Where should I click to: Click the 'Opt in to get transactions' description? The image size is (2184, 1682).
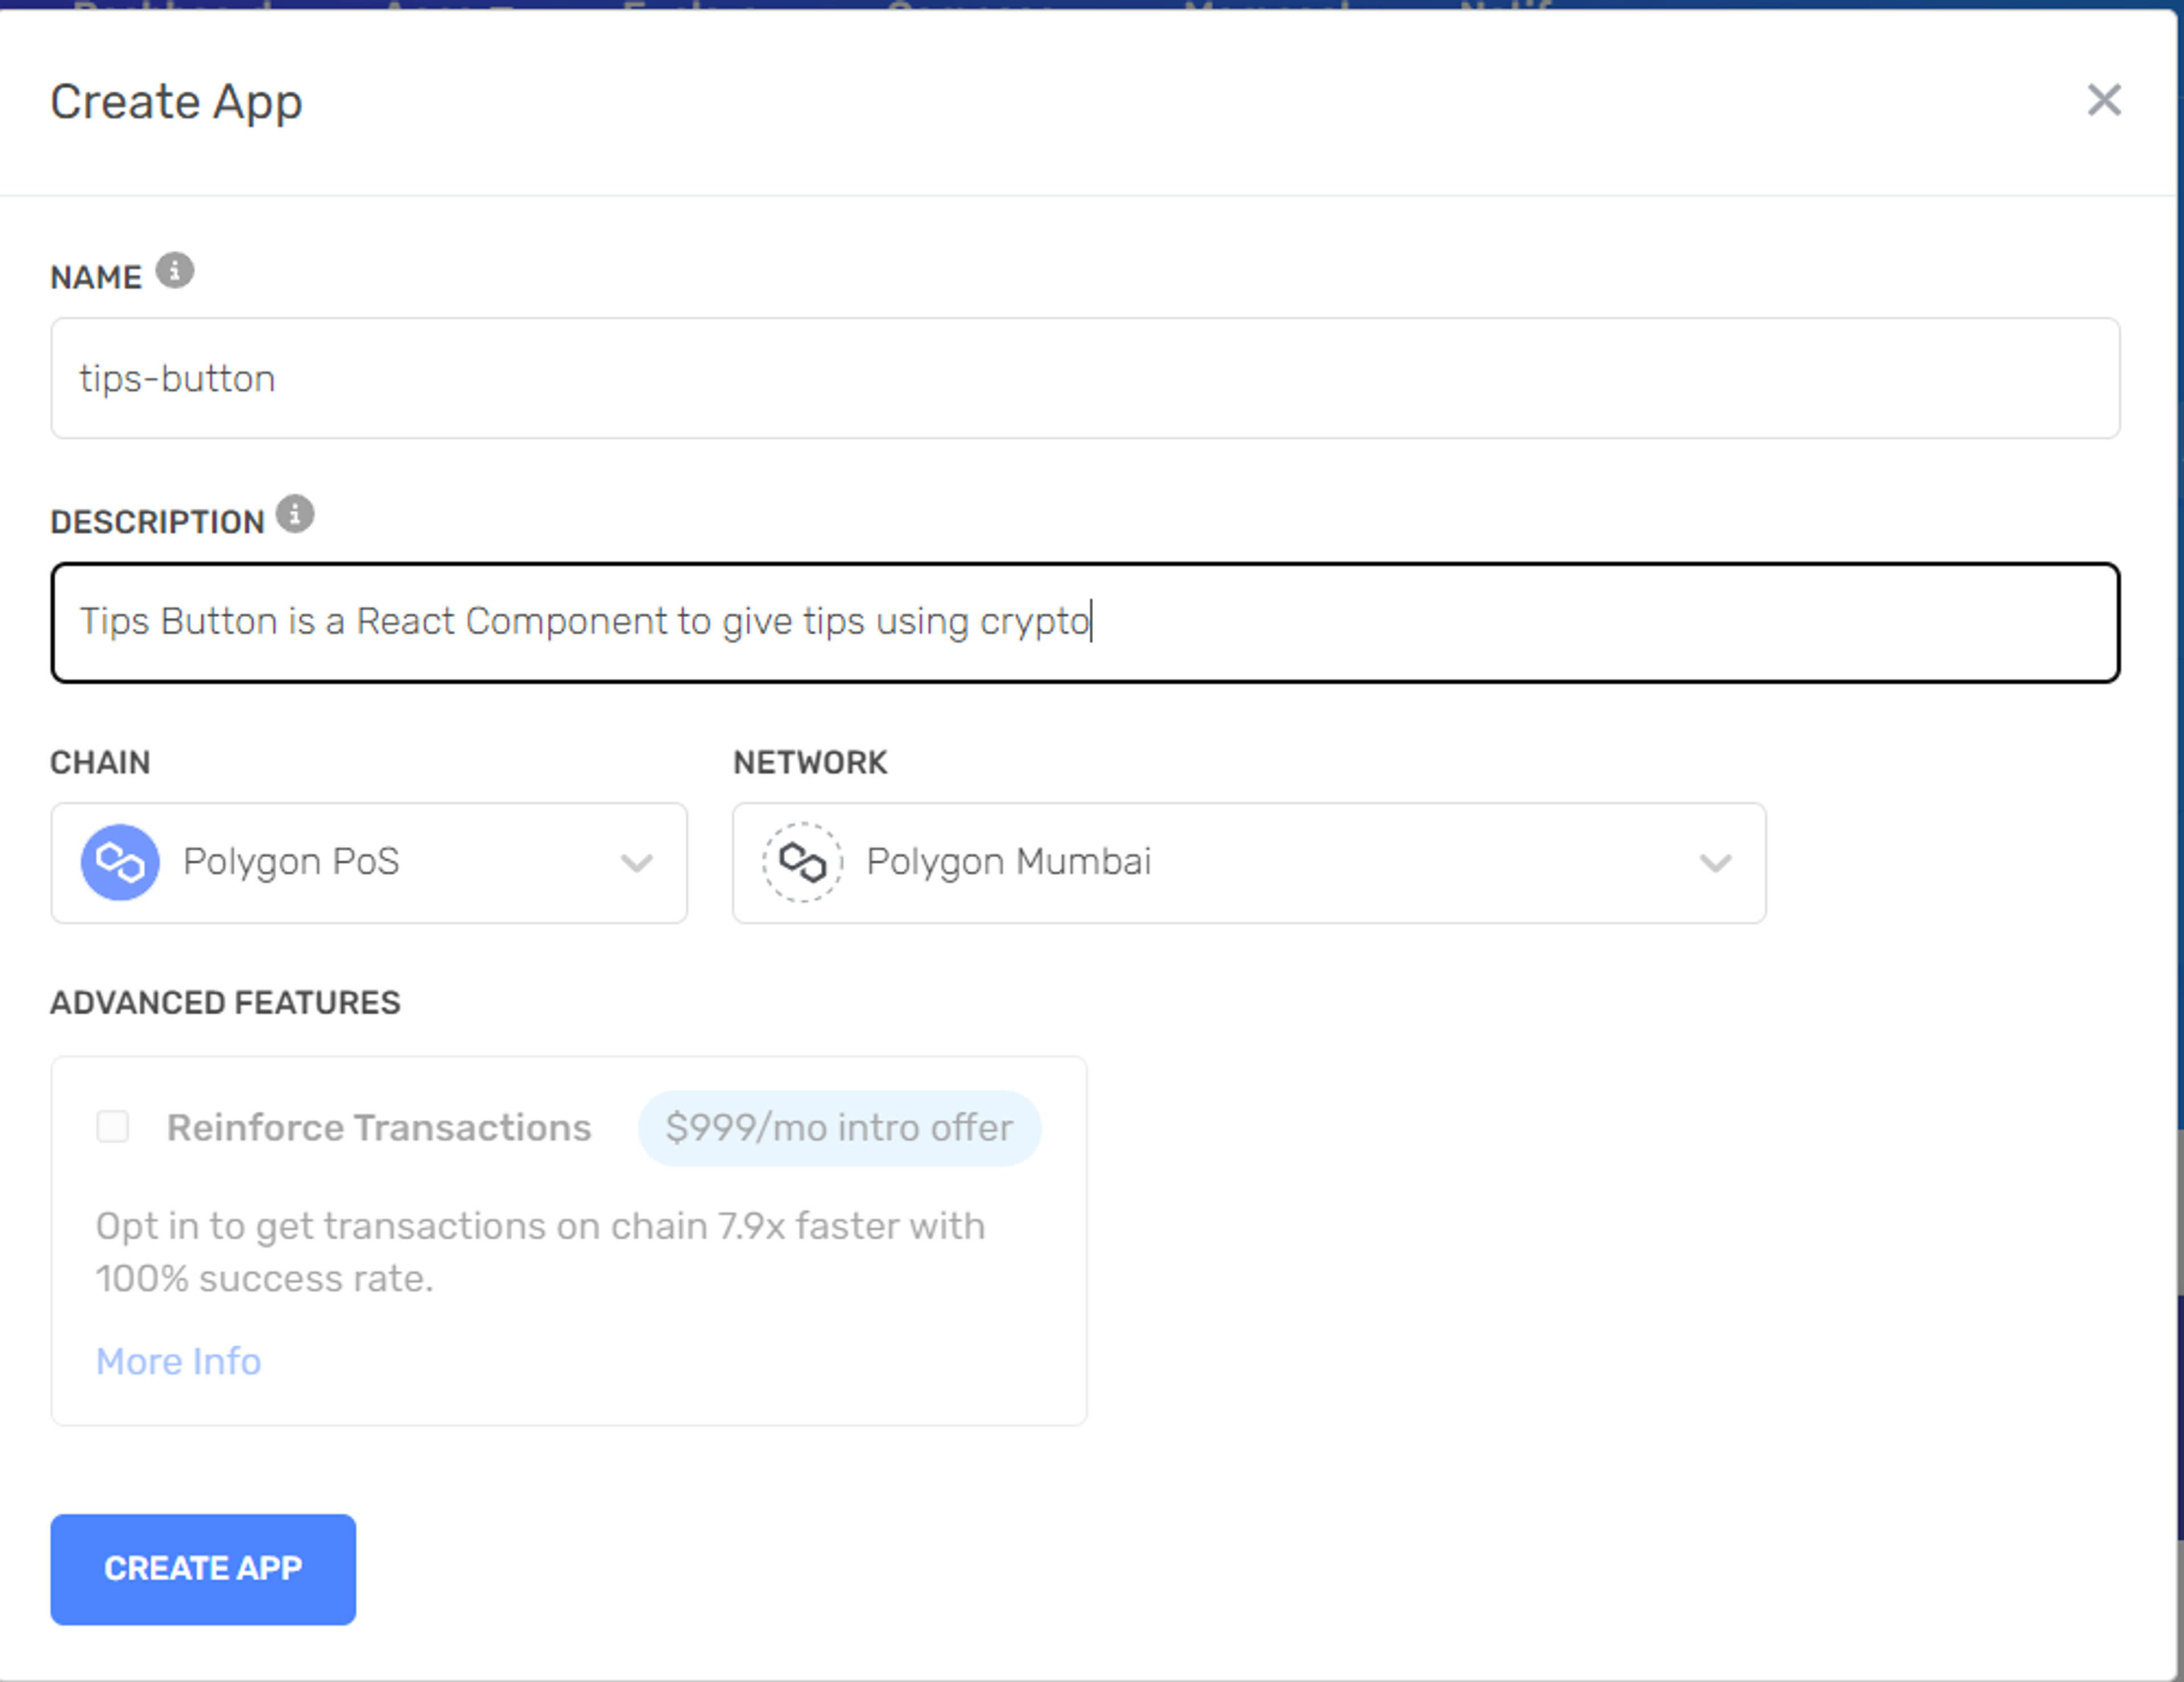[x=540, y=1252]
